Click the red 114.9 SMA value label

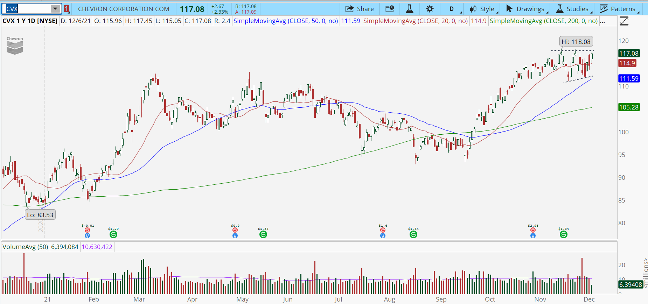tap(627, 63)
